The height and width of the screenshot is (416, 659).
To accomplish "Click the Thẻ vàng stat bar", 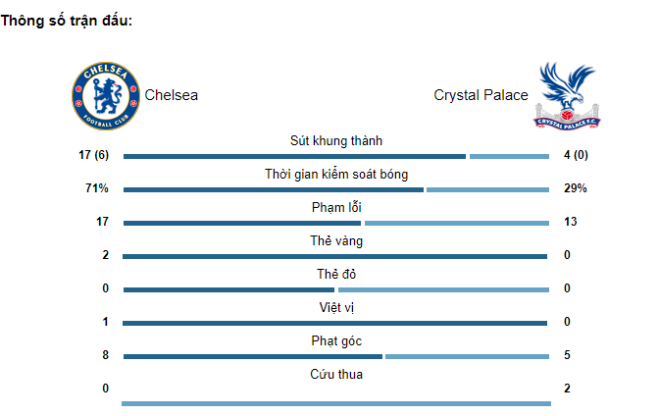I will coord(335,256).
